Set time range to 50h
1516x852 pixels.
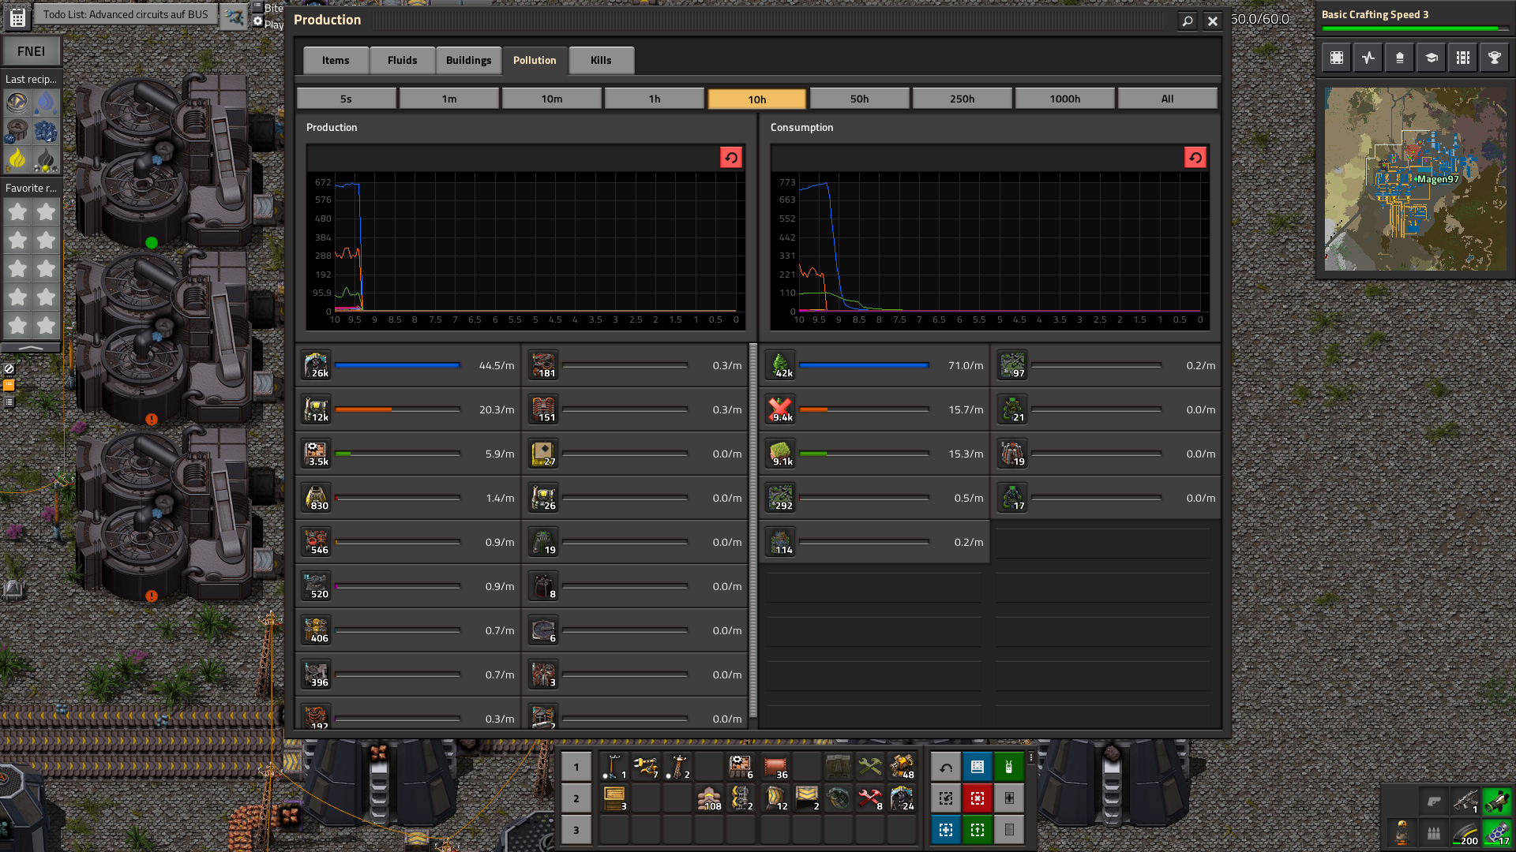click(859, 99)
